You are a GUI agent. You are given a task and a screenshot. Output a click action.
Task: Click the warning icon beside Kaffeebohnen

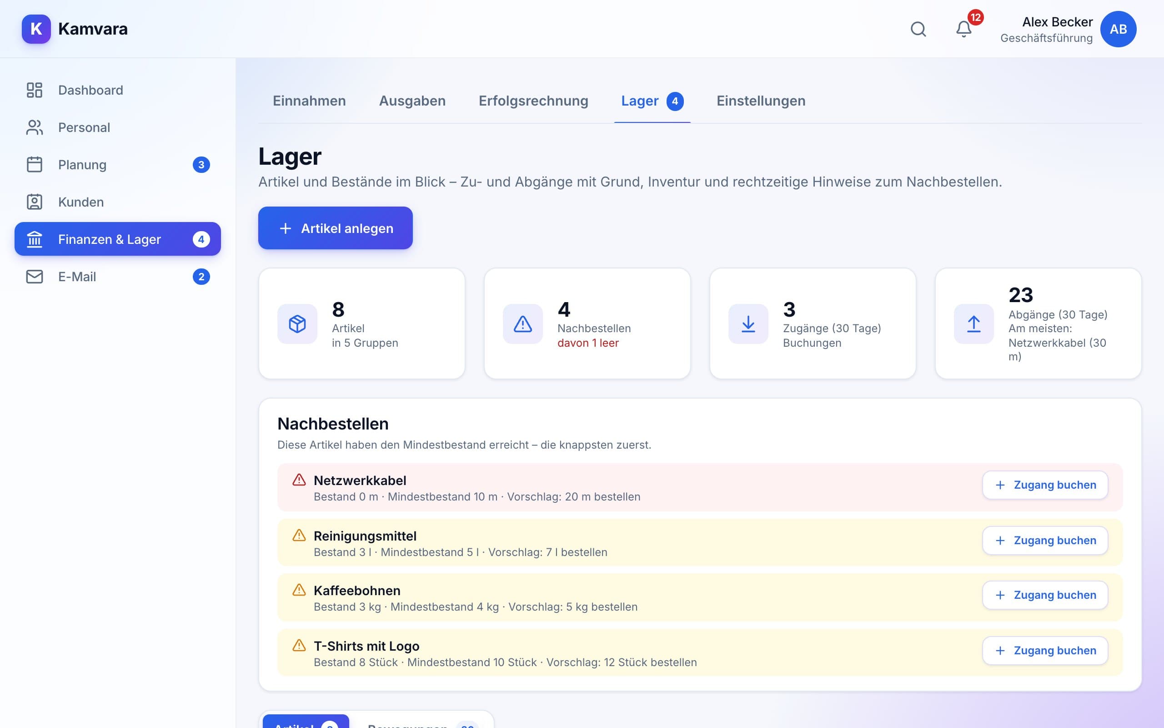299,590
